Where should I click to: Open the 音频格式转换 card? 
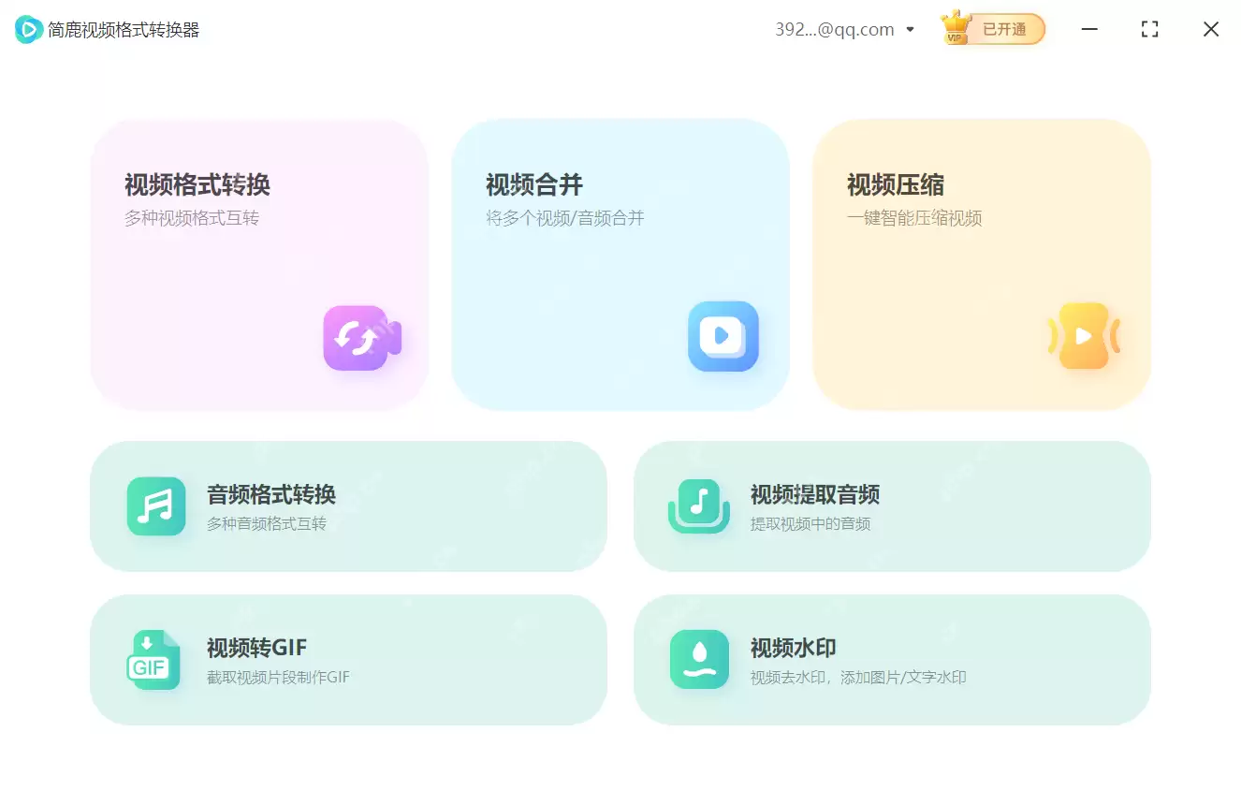pyautogui.click(x=348, y=506)
